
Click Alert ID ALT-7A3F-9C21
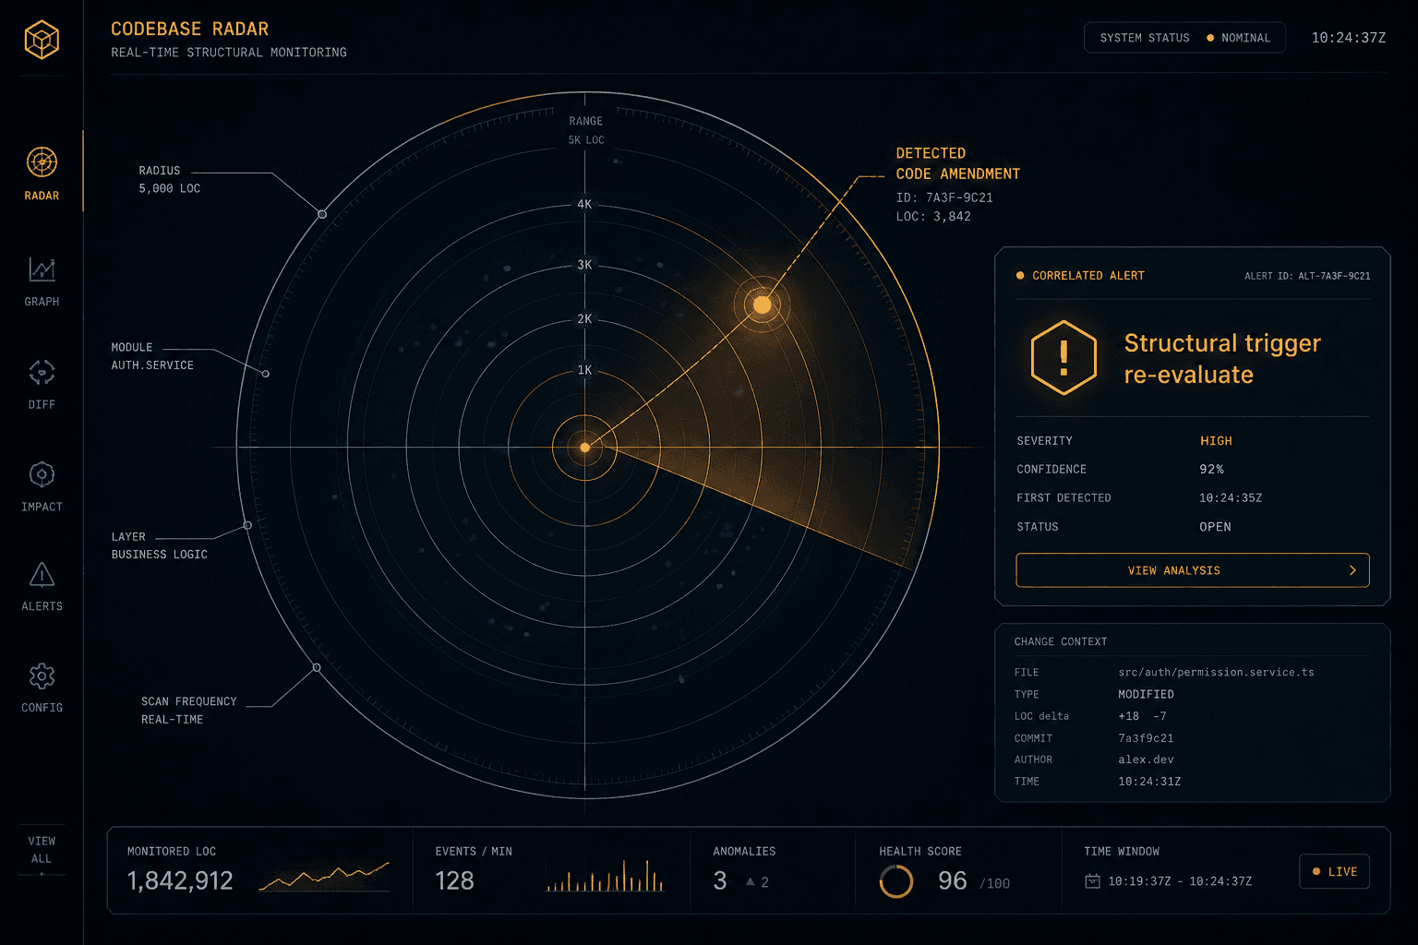pyautogui.click(x=1307, y=276)
